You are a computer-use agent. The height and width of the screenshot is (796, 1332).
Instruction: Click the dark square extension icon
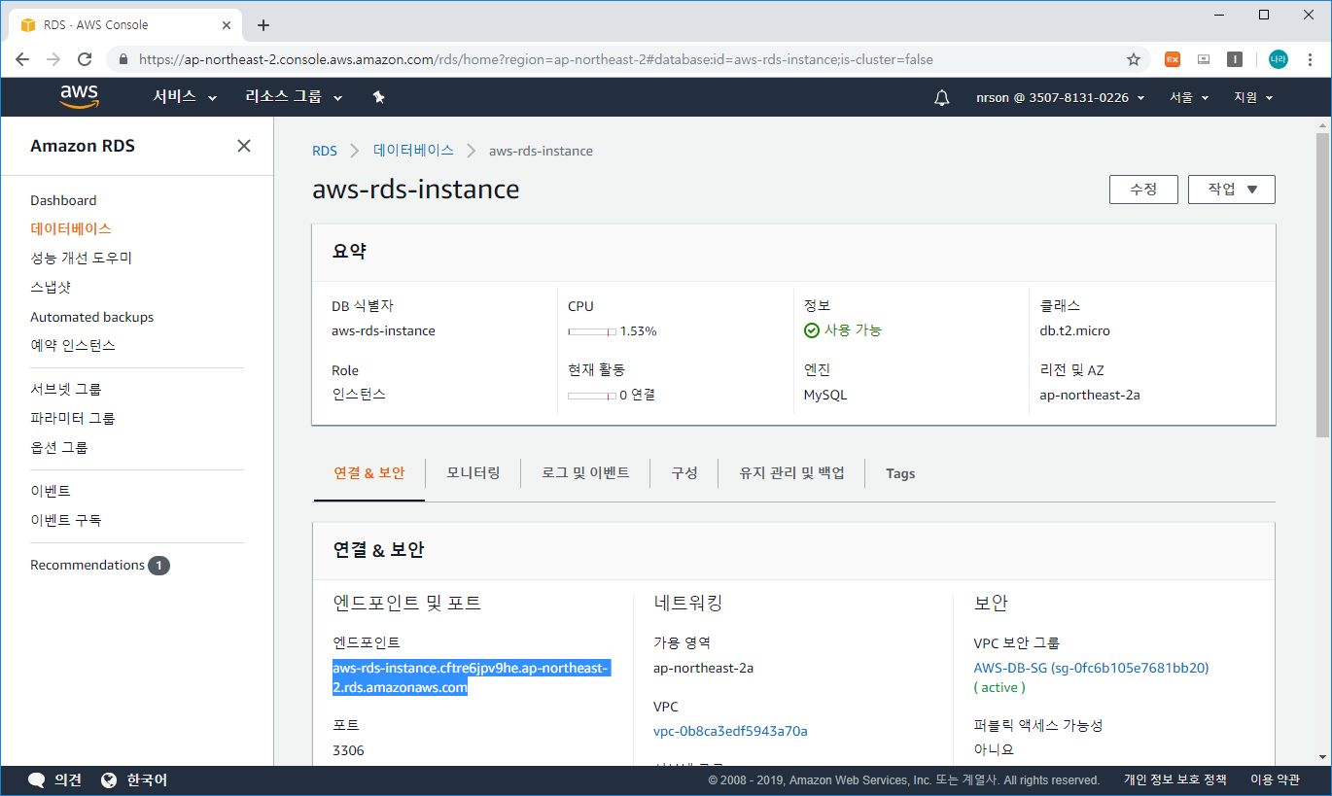click(x=1235, y=59)
